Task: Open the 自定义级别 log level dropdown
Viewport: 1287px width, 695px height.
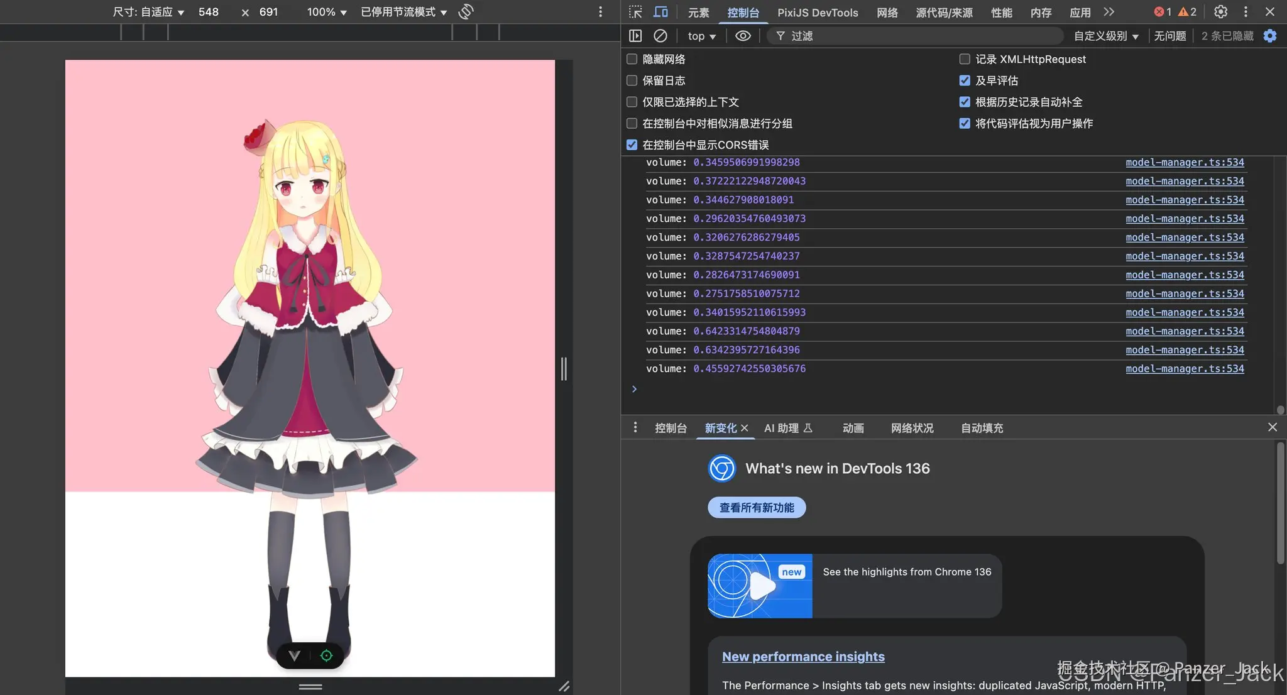Action: 1105,36
